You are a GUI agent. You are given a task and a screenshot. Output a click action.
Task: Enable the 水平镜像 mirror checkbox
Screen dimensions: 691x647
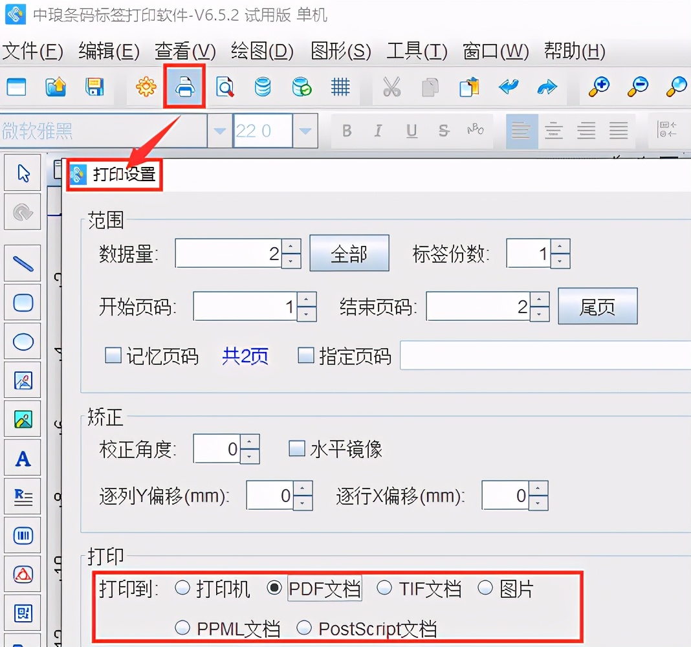pyautogui.click(x=296, y=448)
